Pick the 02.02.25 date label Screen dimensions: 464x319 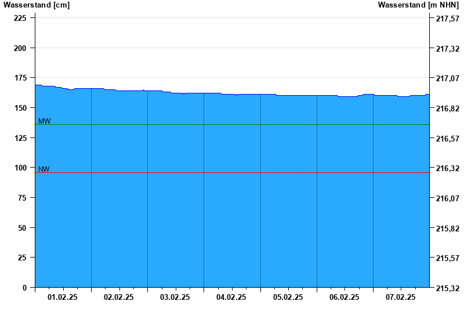[119, 297]
